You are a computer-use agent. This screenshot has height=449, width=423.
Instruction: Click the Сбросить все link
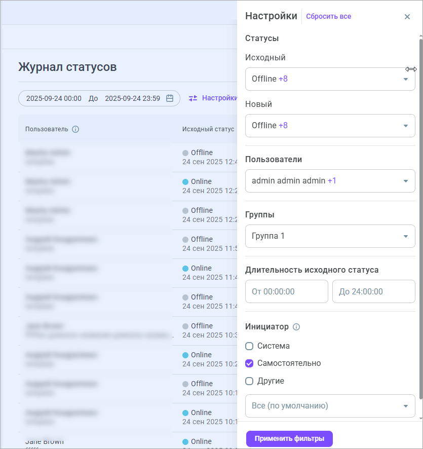(x=328, y=16)
